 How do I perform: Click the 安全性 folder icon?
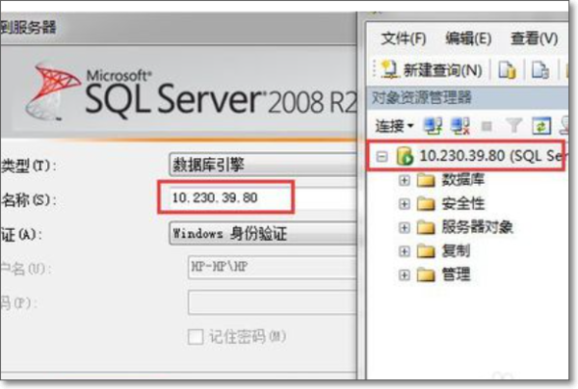[x=426, y=204]
